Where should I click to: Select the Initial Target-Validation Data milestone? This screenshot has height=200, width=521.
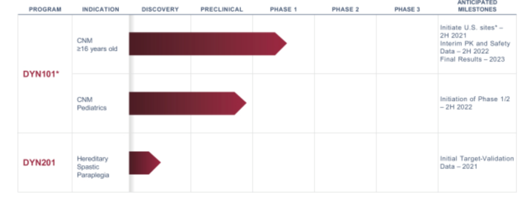pos(477,162)
